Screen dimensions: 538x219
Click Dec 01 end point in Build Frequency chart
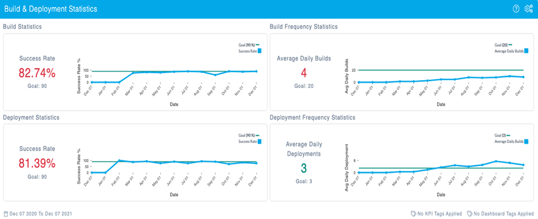523,77
